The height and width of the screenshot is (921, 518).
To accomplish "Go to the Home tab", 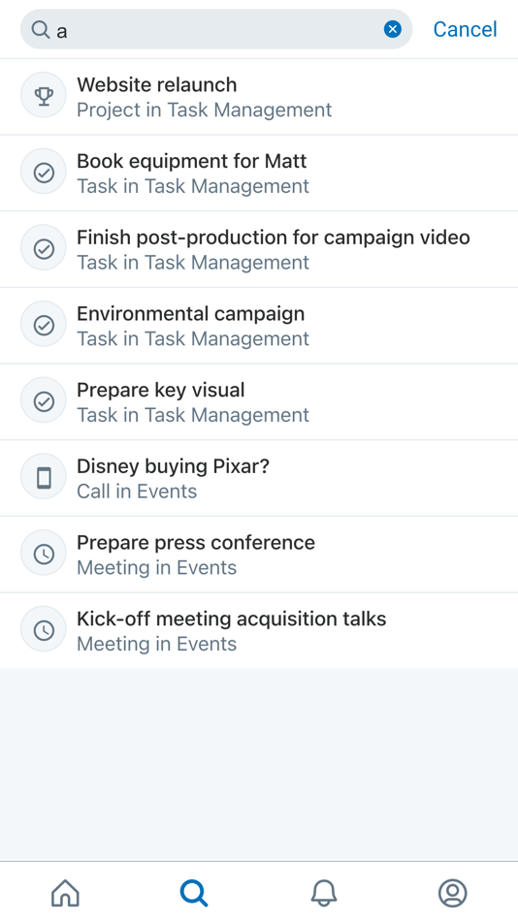I will 65,893.
